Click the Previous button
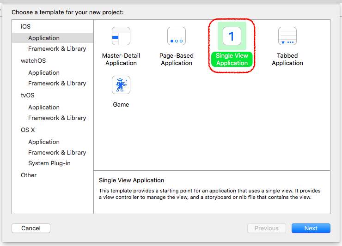This screenshot has height=246, width=342. coord(267,228)
